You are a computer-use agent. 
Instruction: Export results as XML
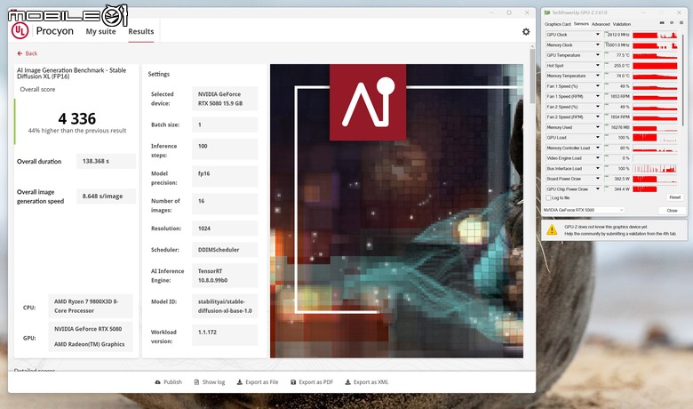(367, 382)
